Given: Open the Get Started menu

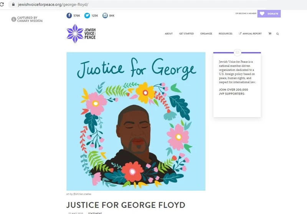Looking at the screenshot, I should pos(187,34).
